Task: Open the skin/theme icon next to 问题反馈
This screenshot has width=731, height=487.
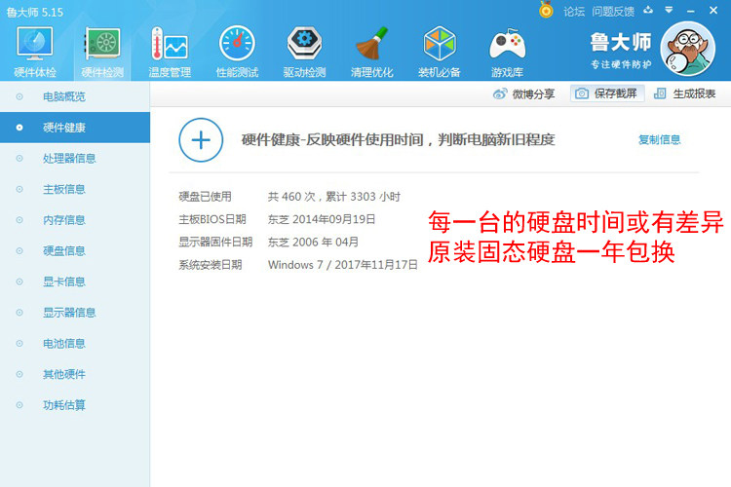Action: (648, 10)
